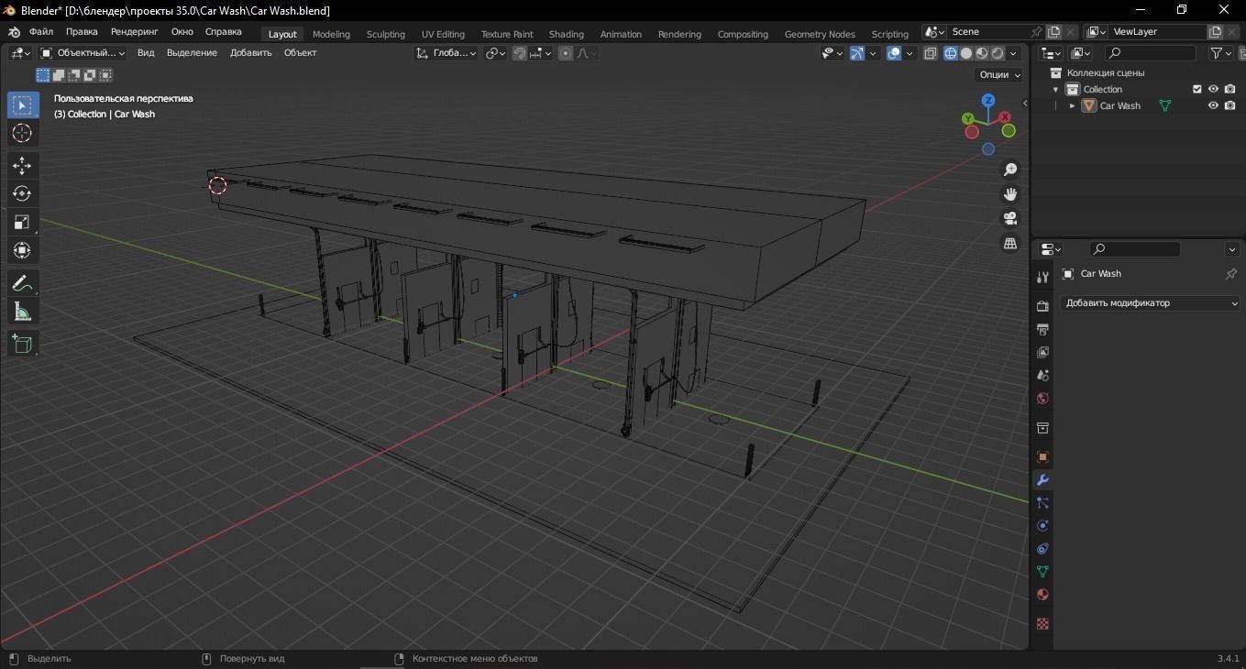Switch to Material Preview shading
The image size is (1246, 669).
(982, 53)
